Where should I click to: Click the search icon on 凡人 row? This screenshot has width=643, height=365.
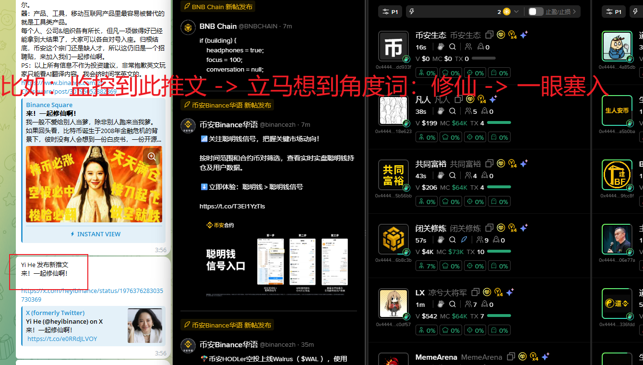pos(452,111)
